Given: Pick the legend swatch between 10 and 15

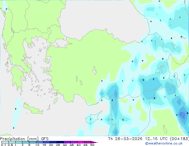Looking at the screenshot, I should tap(39, 142).
